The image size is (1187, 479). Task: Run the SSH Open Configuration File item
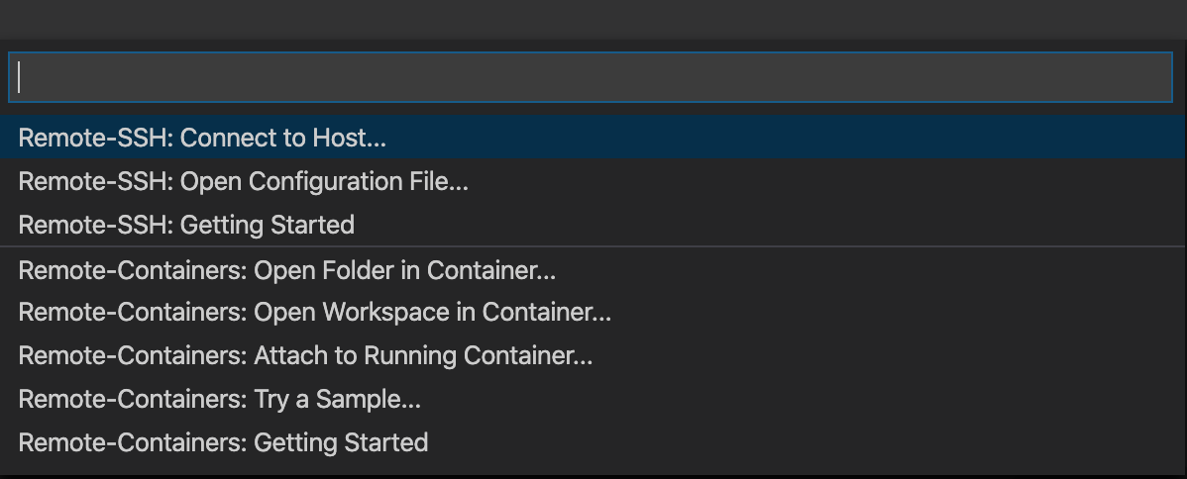click(x=593, y=181)
